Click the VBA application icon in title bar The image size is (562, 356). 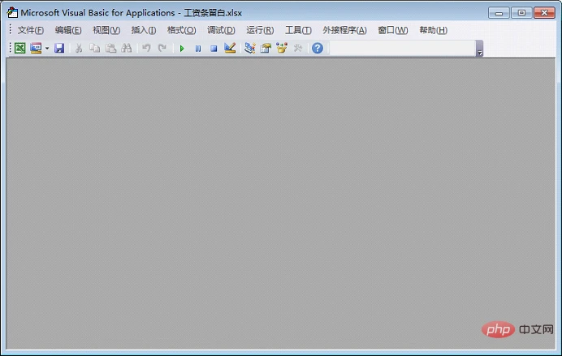[x=12, y=12]
